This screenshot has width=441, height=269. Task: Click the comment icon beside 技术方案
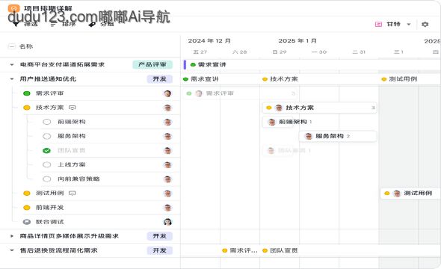(x=73, y=108)
